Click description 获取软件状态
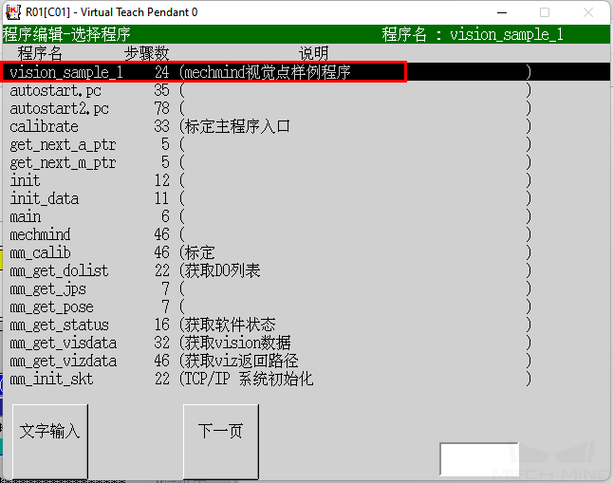The height and width of the screenshot is (483, 613). (230, 325)
